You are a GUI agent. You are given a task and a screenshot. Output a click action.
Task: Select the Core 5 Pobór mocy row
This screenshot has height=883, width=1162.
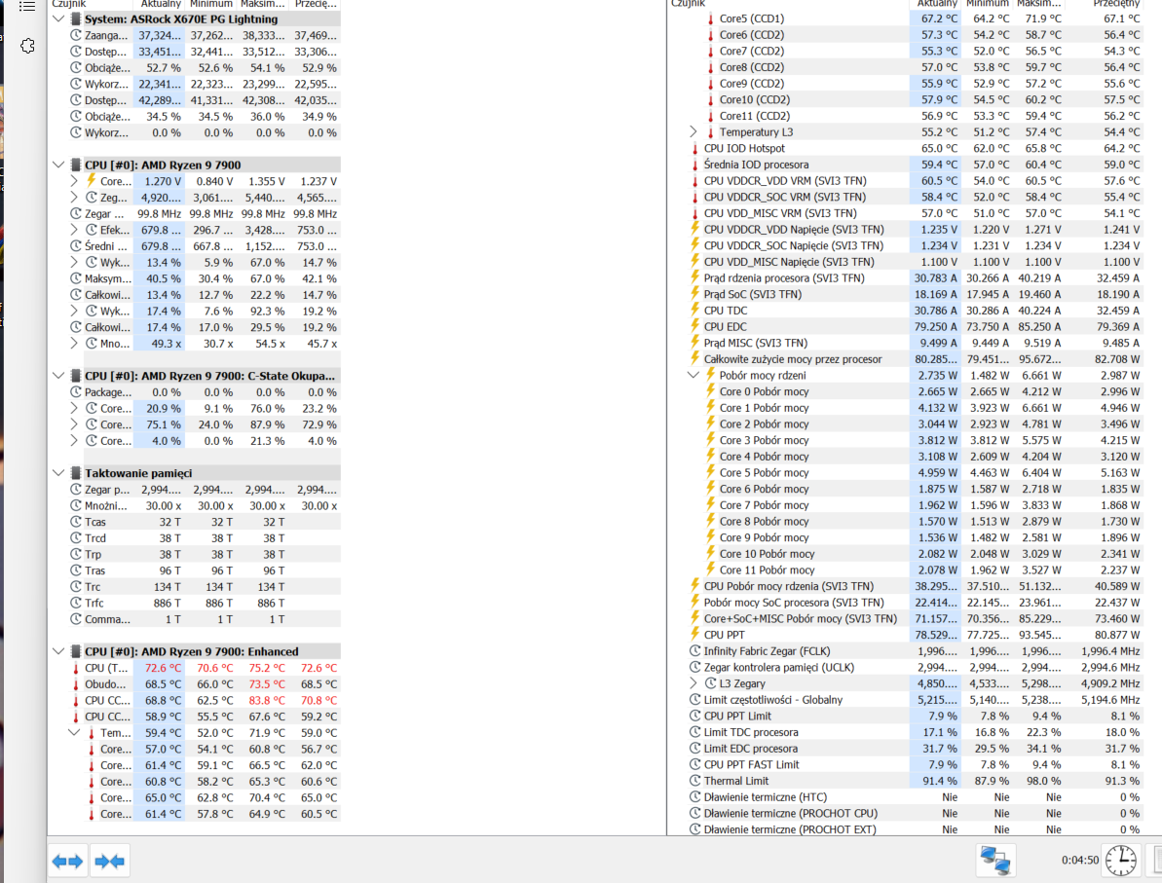[x=764, y=473]
